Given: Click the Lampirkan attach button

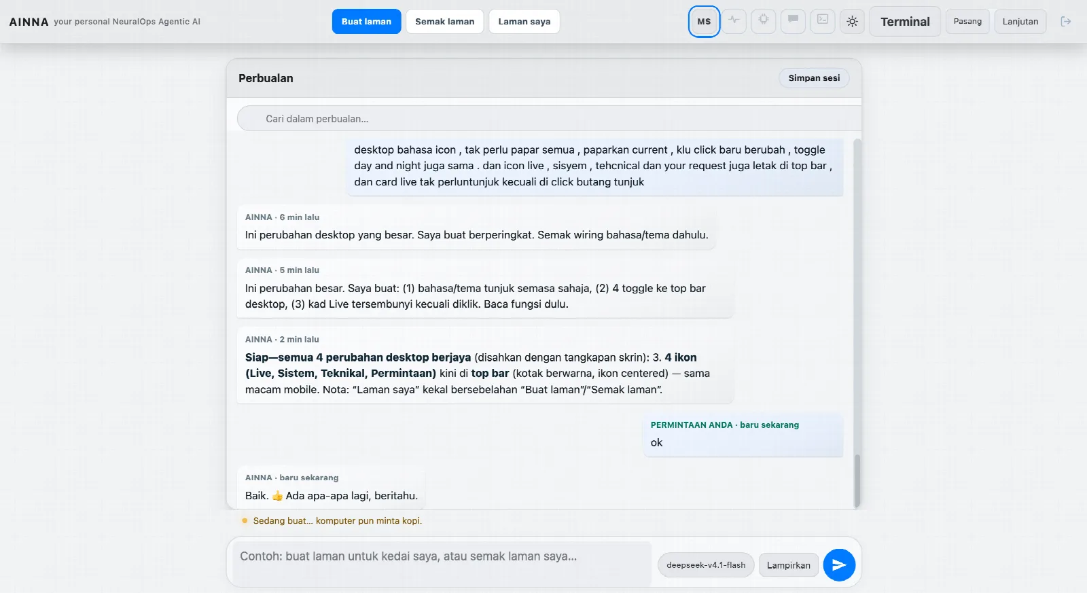Looking at the screenshot, I should [x=789, y=565].
